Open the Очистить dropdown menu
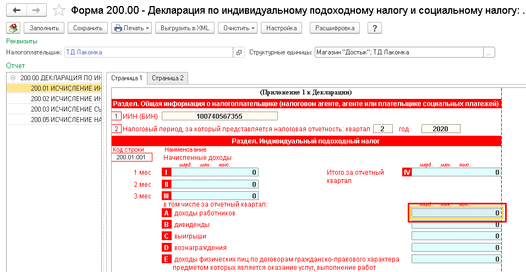 tap(236, 28)
